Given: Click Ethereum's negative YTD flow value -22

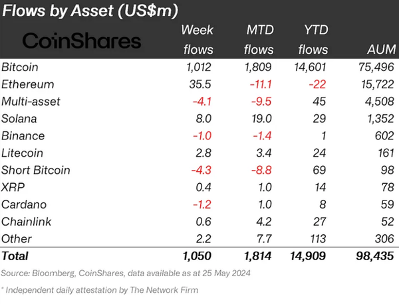Looking at the screenshot, I should [x=318, y=84].
